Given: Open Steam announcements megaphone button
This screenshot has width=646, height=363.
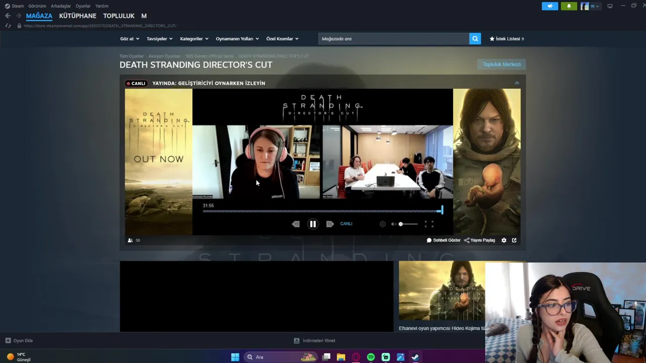Looking at the screenshot, I should 550,6.
